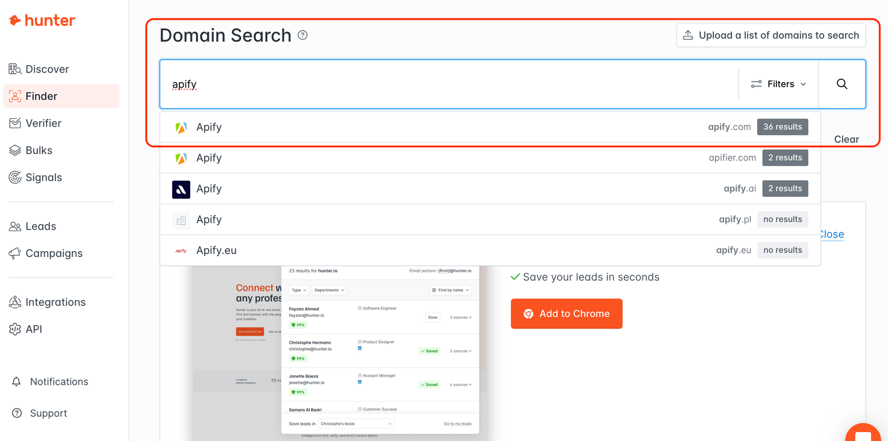Image resolution: width=888 pixels, height=441 pixels.
Task: Go to the Signals page
Action: click(x=43, y=177)
